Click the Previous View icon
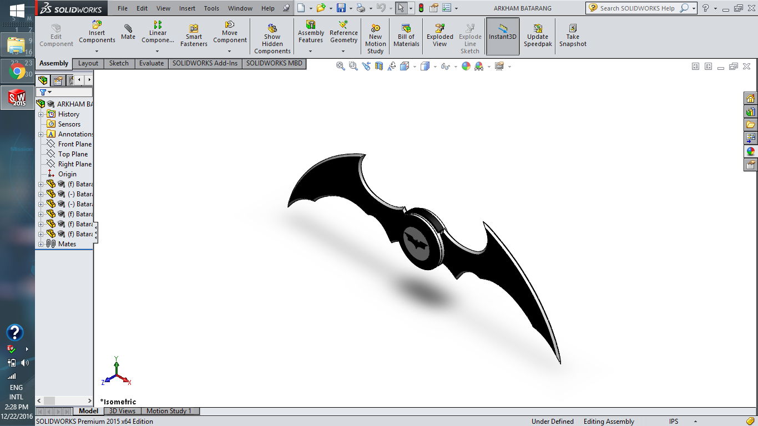758x426 pixels. tap(366, 66)
